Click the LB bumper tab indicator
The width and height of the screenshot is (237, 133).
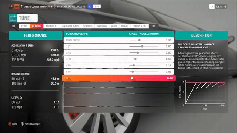[14, 26]
